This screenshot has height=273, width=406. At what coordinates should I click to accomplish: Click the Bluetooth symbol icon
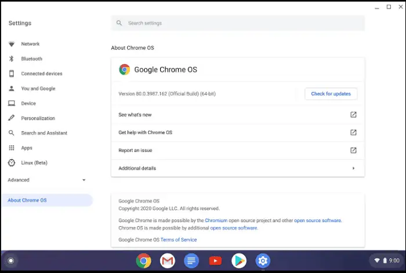pos(12,58)
